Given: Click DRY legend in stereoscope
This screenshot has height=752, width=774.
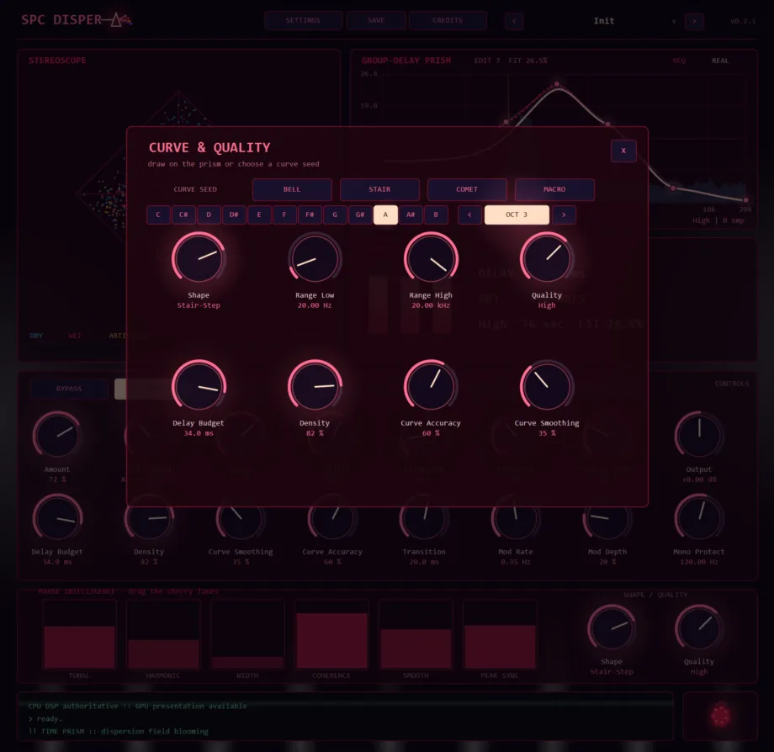Looking at the screenshot, I should [36, 336].
